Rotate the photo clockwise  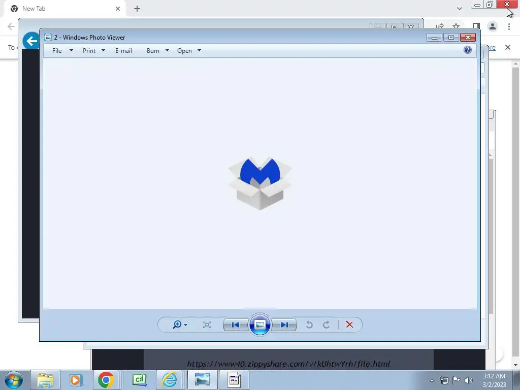[327, 324]
